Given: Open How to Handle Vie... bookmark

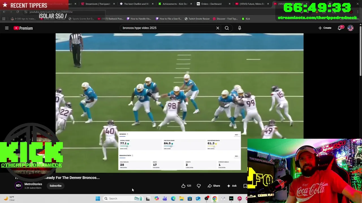Looking at the screenshot, I should click(139, 19).
